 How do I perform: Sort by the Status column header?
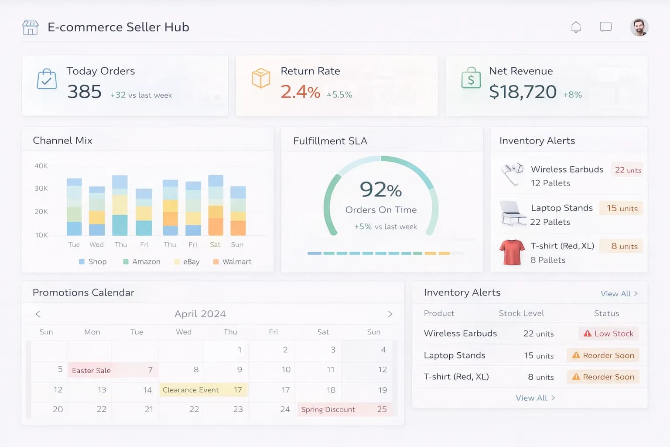[x=606, y=313]
